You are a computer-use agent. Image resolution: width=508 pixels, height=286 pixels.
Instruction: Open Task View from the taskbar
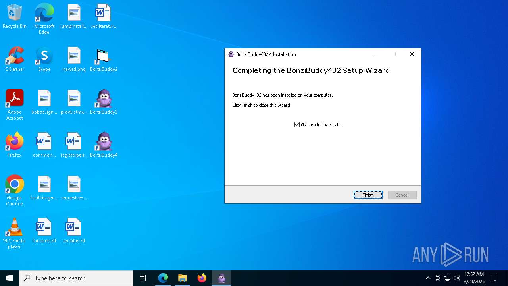pyautogui.click(x=143, y=278)
